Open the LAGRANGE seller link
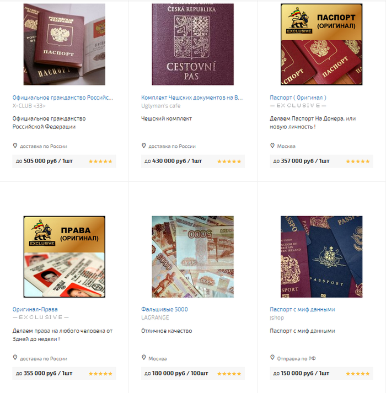Image resolution: width=386 pixels, height=393 pixels. coord(155,317)
